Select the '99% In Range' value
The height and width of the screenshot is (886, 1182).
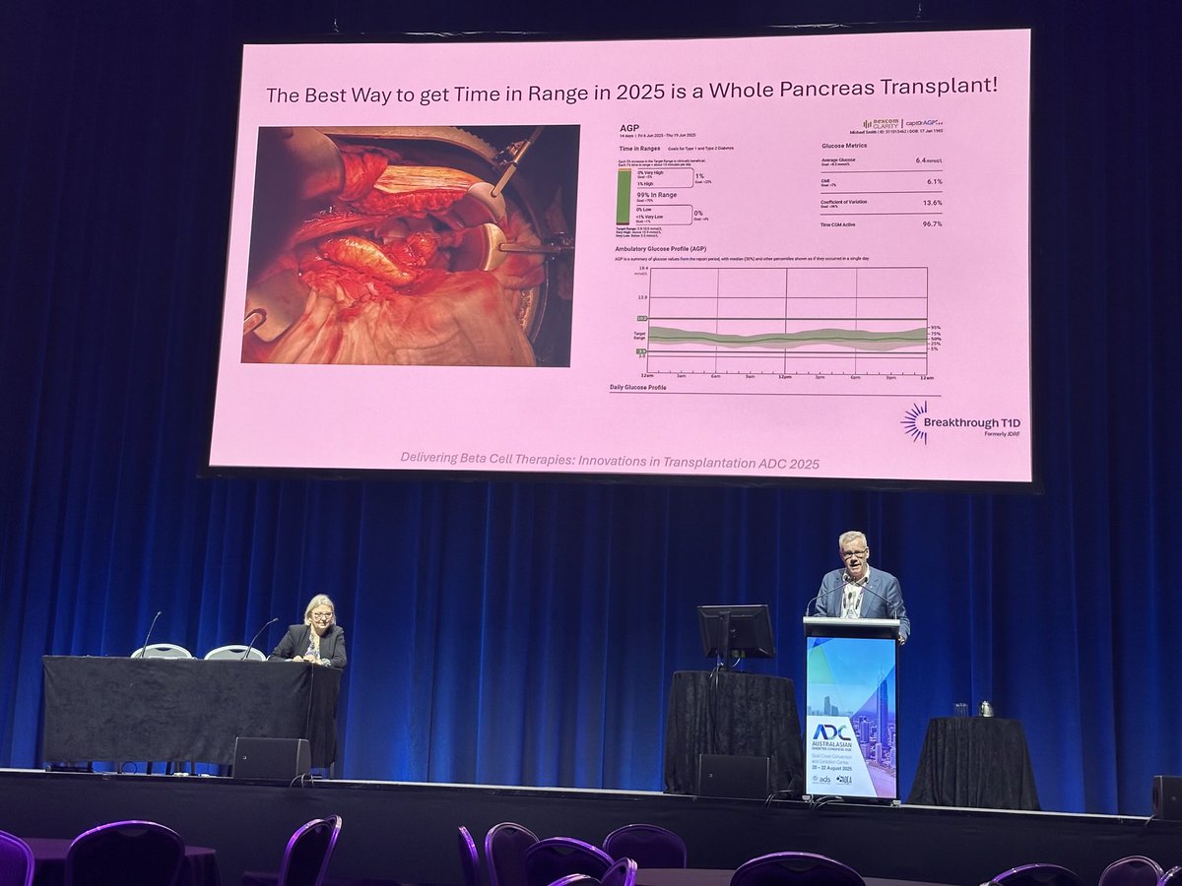coord(659,195)
